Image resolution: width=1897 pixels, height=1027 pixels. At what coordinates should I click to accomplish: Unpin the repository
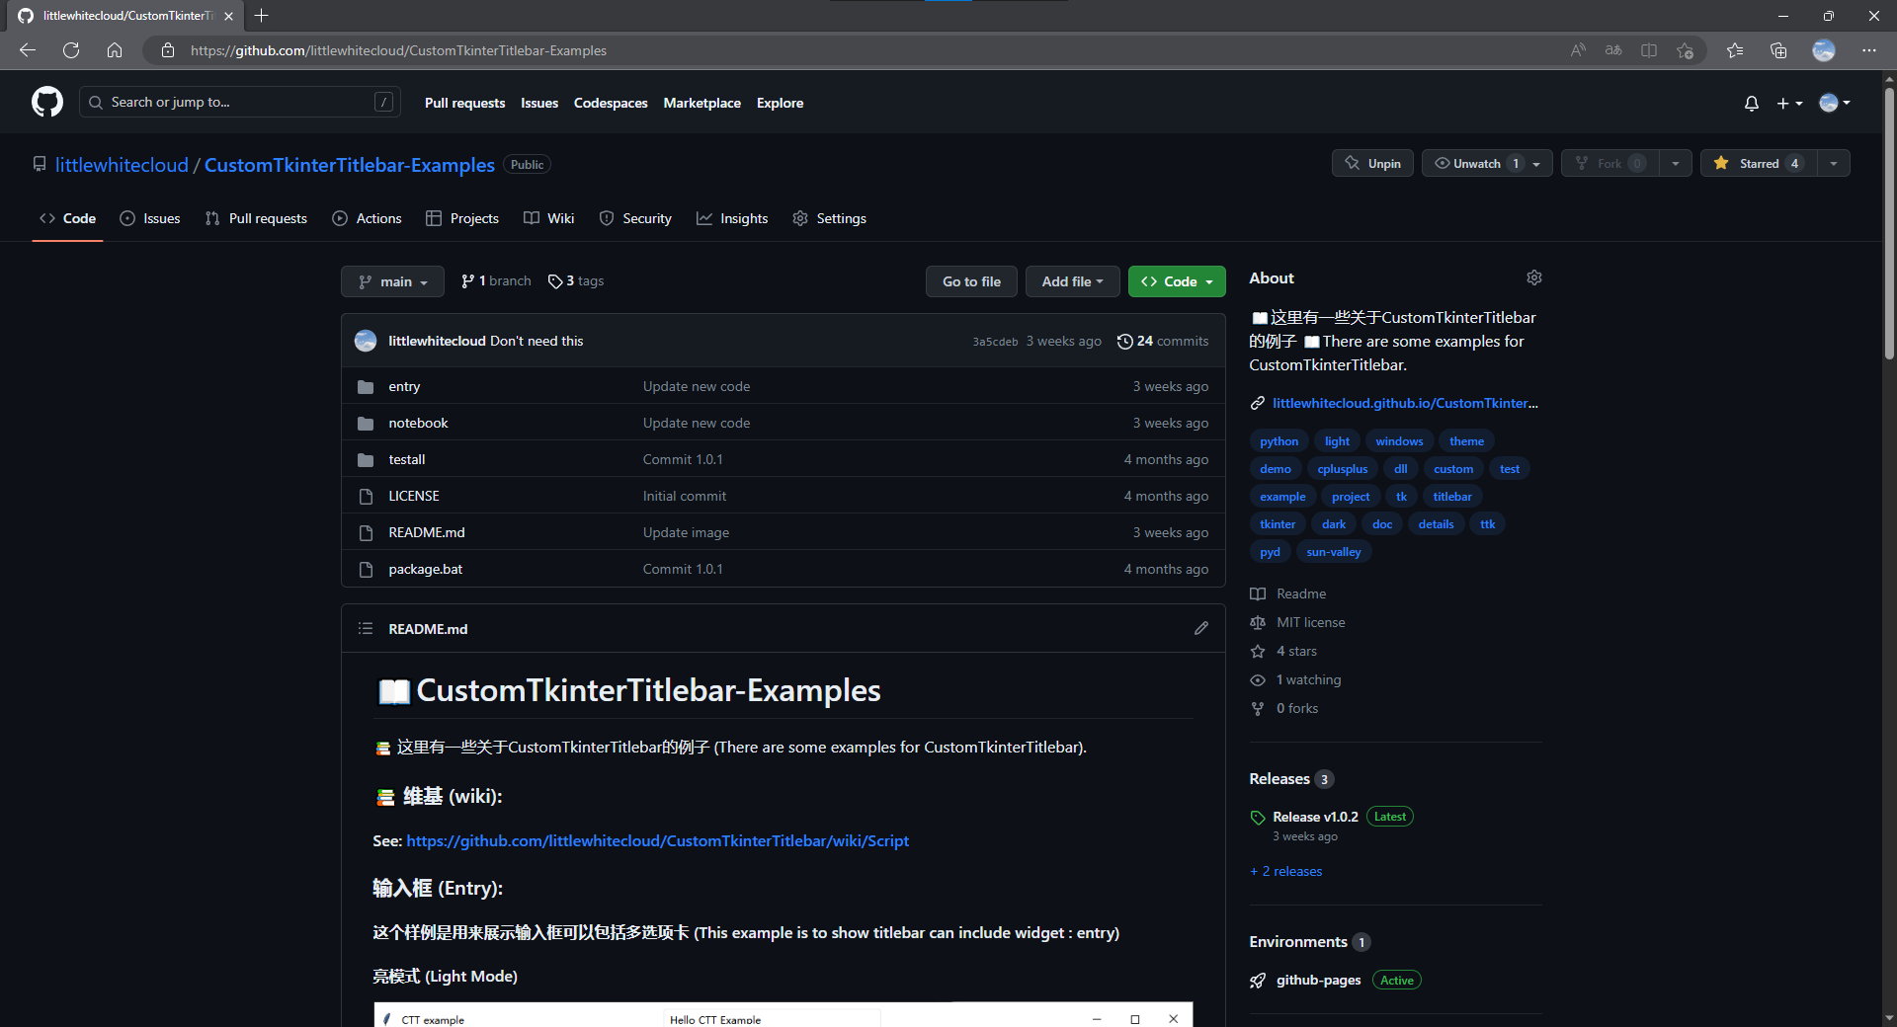(1372, 163)
